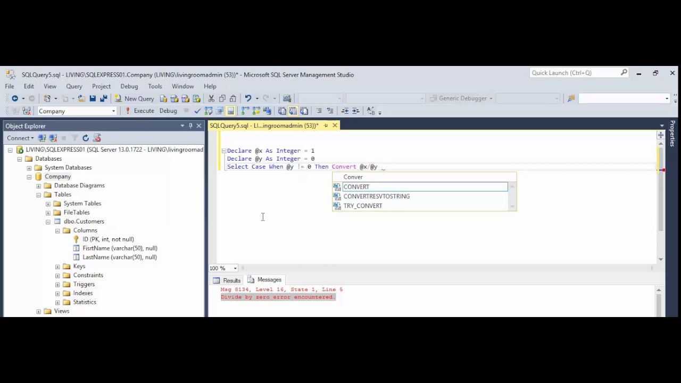Open the Project menu
This screenshot has width=681, height=383.
(101, 86)
